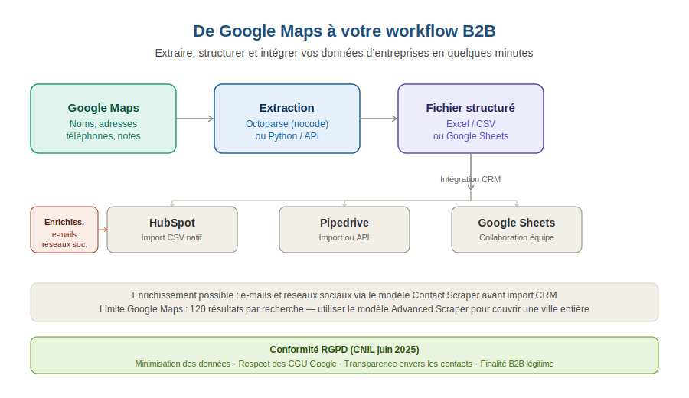Click "Import ou API" text

[344, 238]
